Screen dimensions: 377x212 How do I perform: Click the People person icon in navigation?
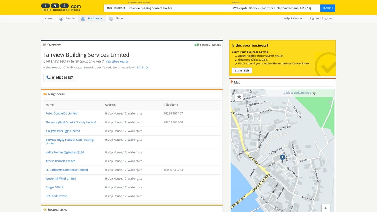click(x=61, y=19)
